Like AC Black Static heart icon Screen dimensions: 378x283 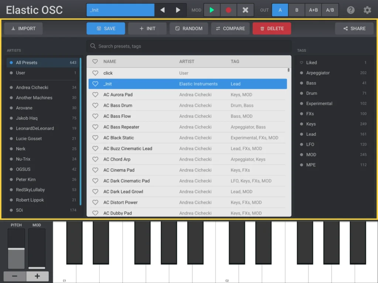coord(95,138)
